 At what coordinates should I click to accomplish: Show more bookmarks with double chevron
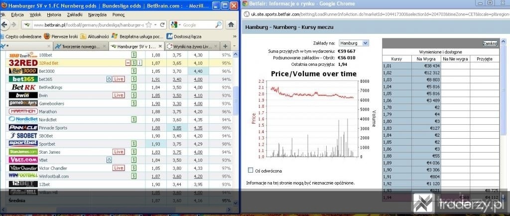pos(235,36)
